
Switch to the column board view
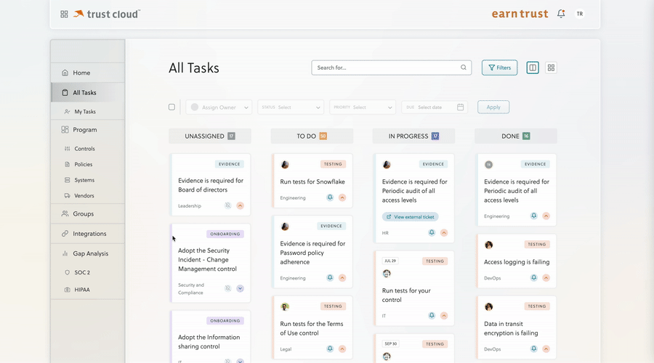[533, 68]
